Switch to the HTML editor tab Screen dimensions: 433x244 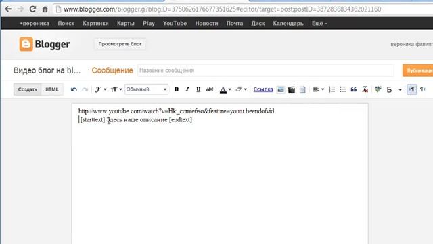pos(52,89)
